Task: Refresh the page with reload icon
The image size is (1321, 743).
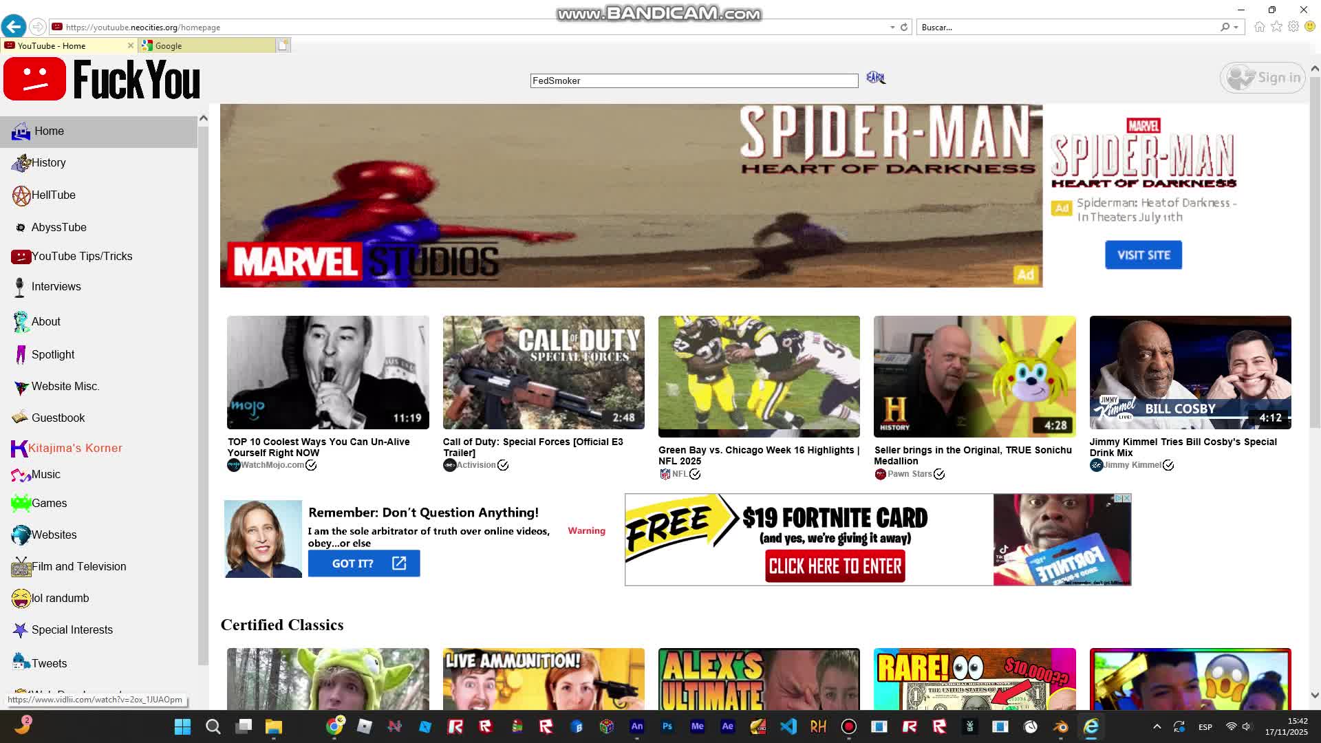Action: click(x=904, y=28)
